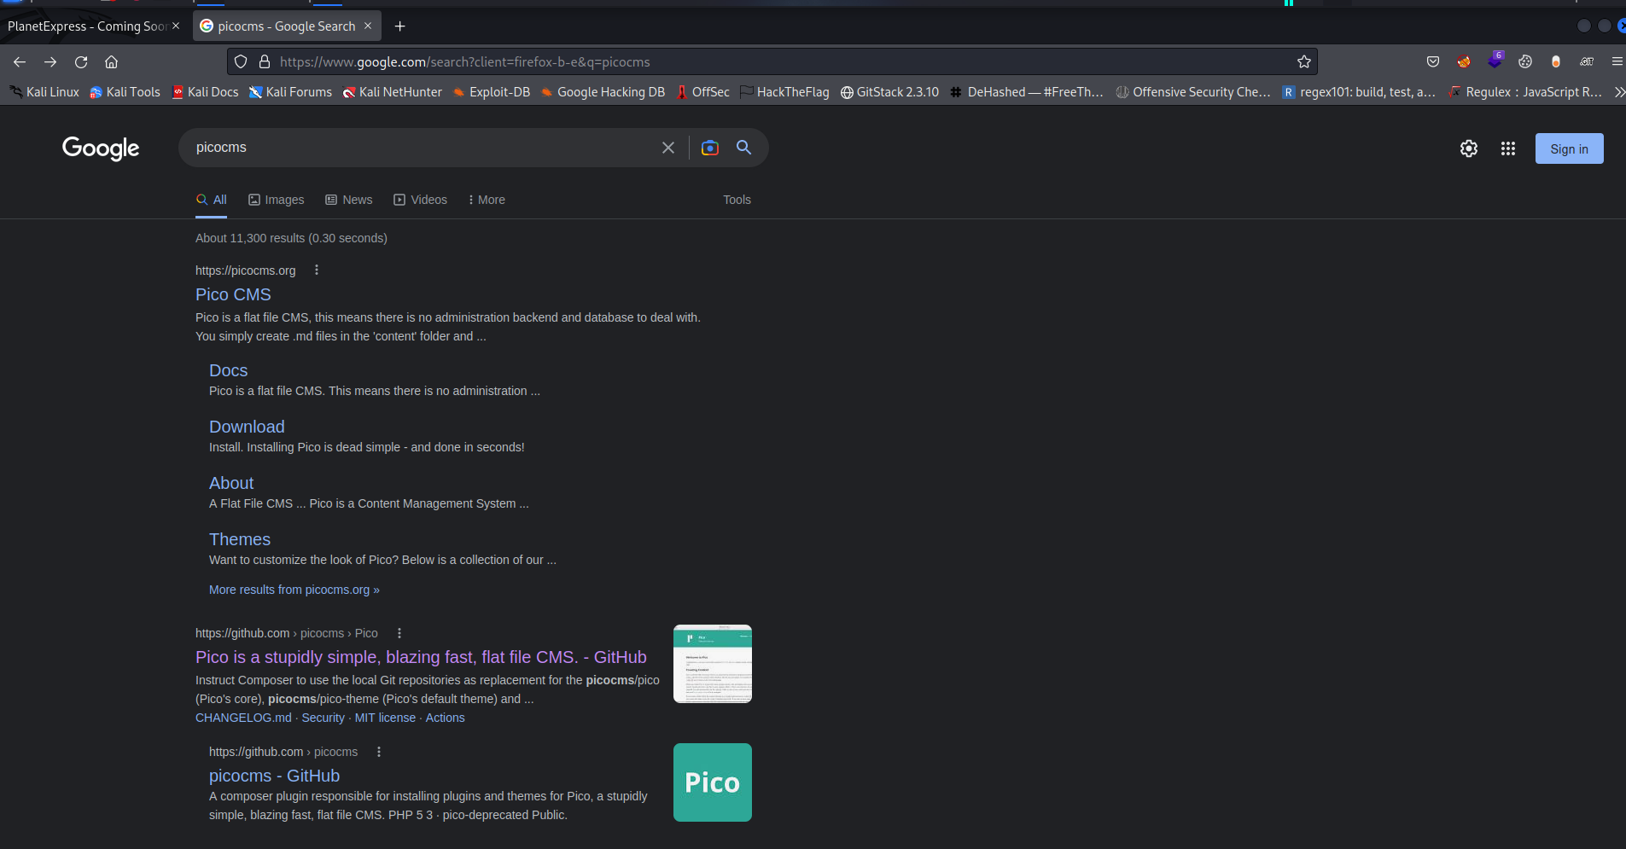
Task: Open Kali NetHunter bookmark
Action: tap(393, 92)
